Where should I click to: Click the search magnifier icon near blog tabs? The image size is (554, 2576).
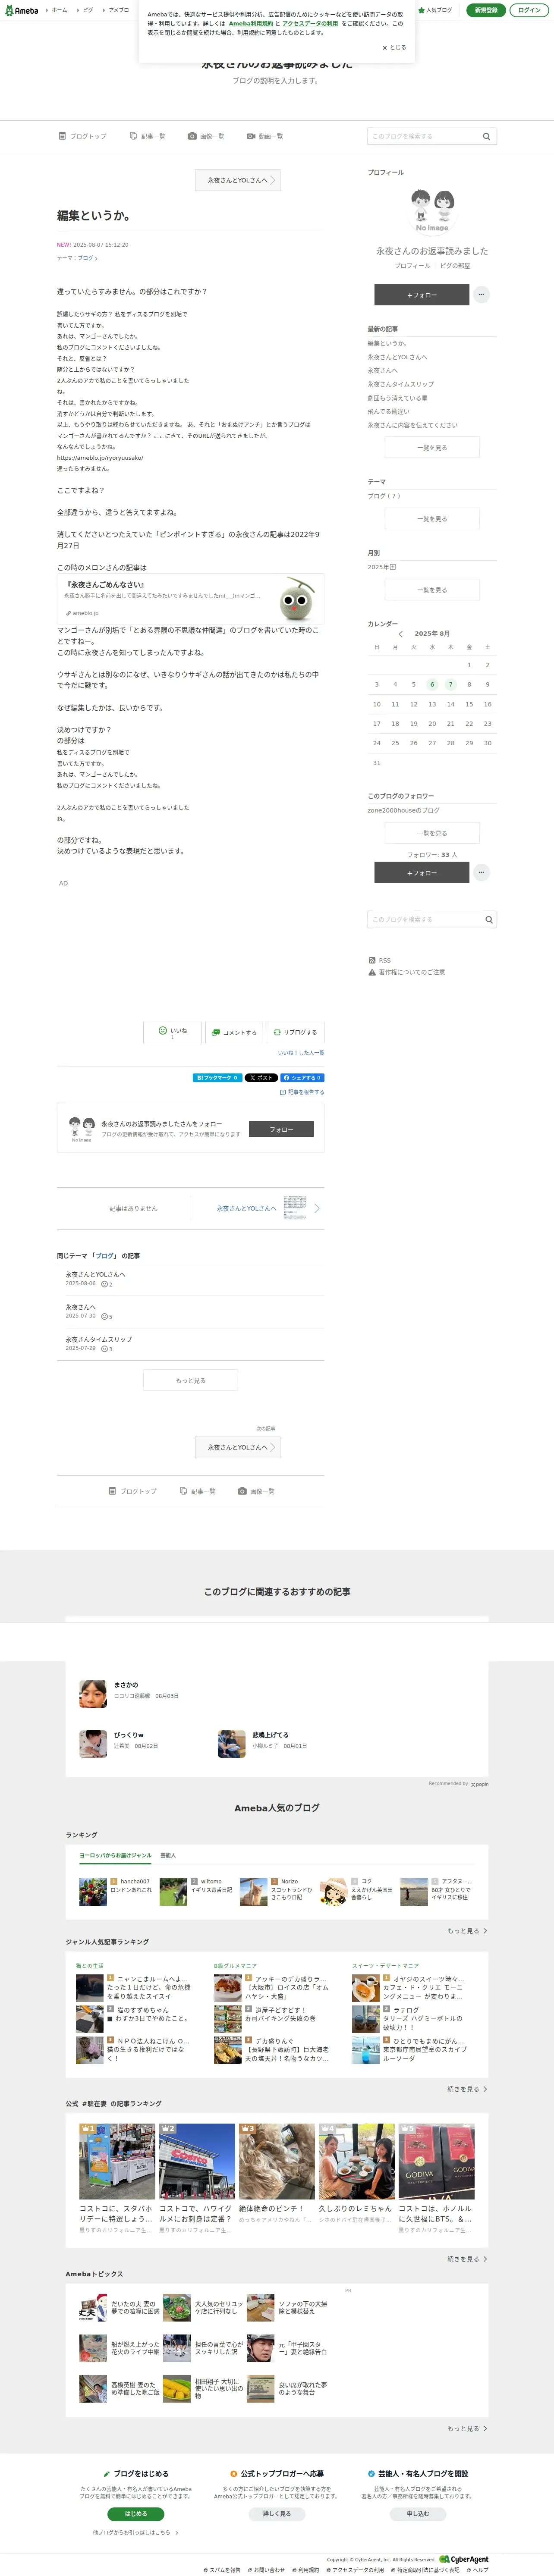point(487,136)
